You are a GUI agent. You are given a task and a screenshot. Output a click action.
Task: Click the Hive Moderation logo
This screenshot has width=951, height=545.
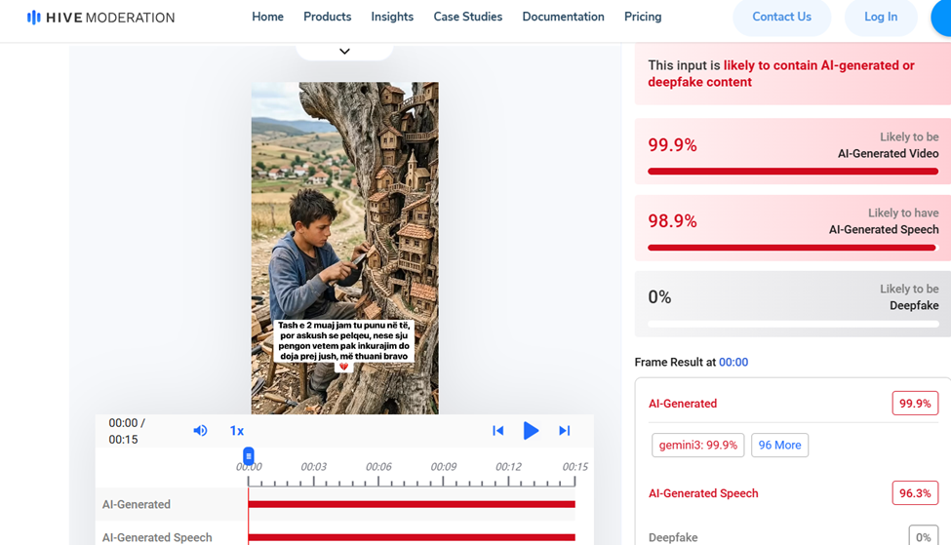100,18
